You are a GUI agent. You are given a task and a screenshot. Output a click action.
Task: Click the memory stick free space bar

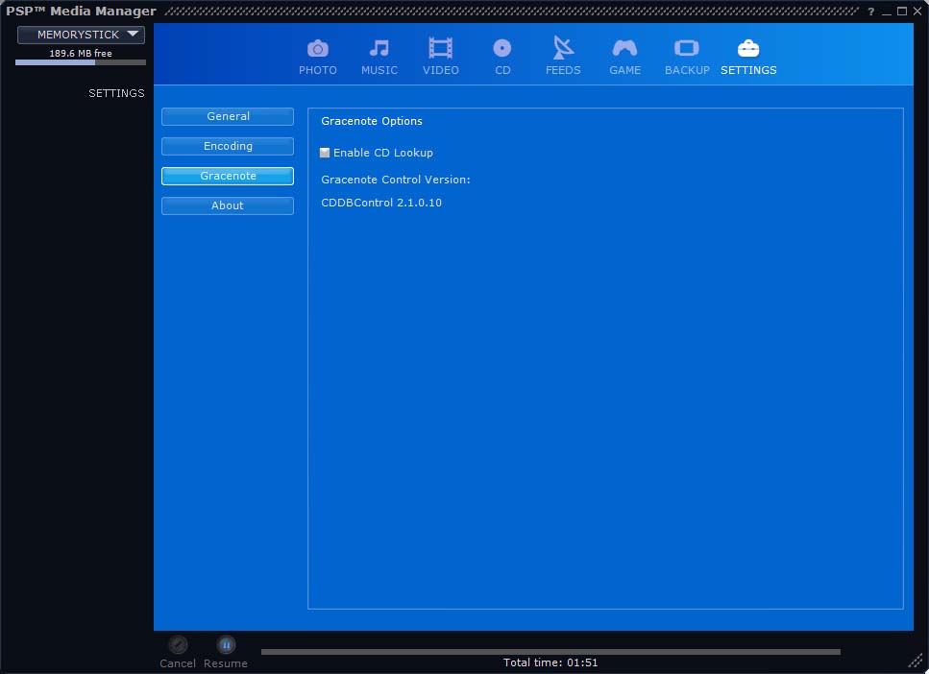pos(81,62)
